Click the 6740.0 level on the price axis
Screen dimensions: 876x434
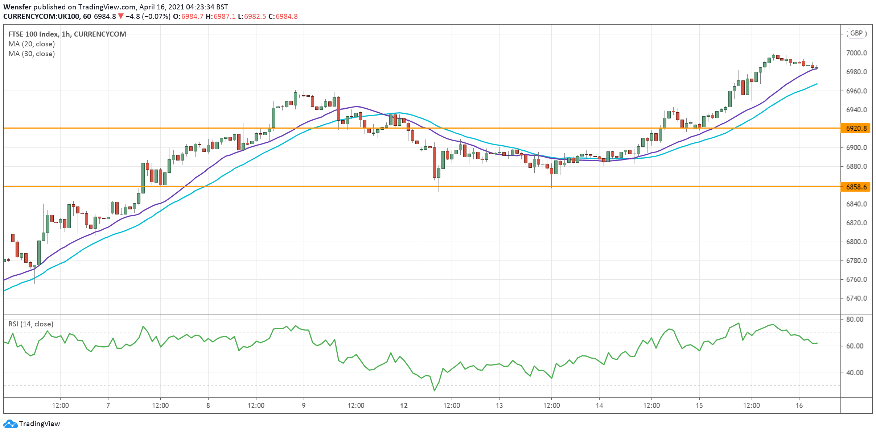pos(856,298)
